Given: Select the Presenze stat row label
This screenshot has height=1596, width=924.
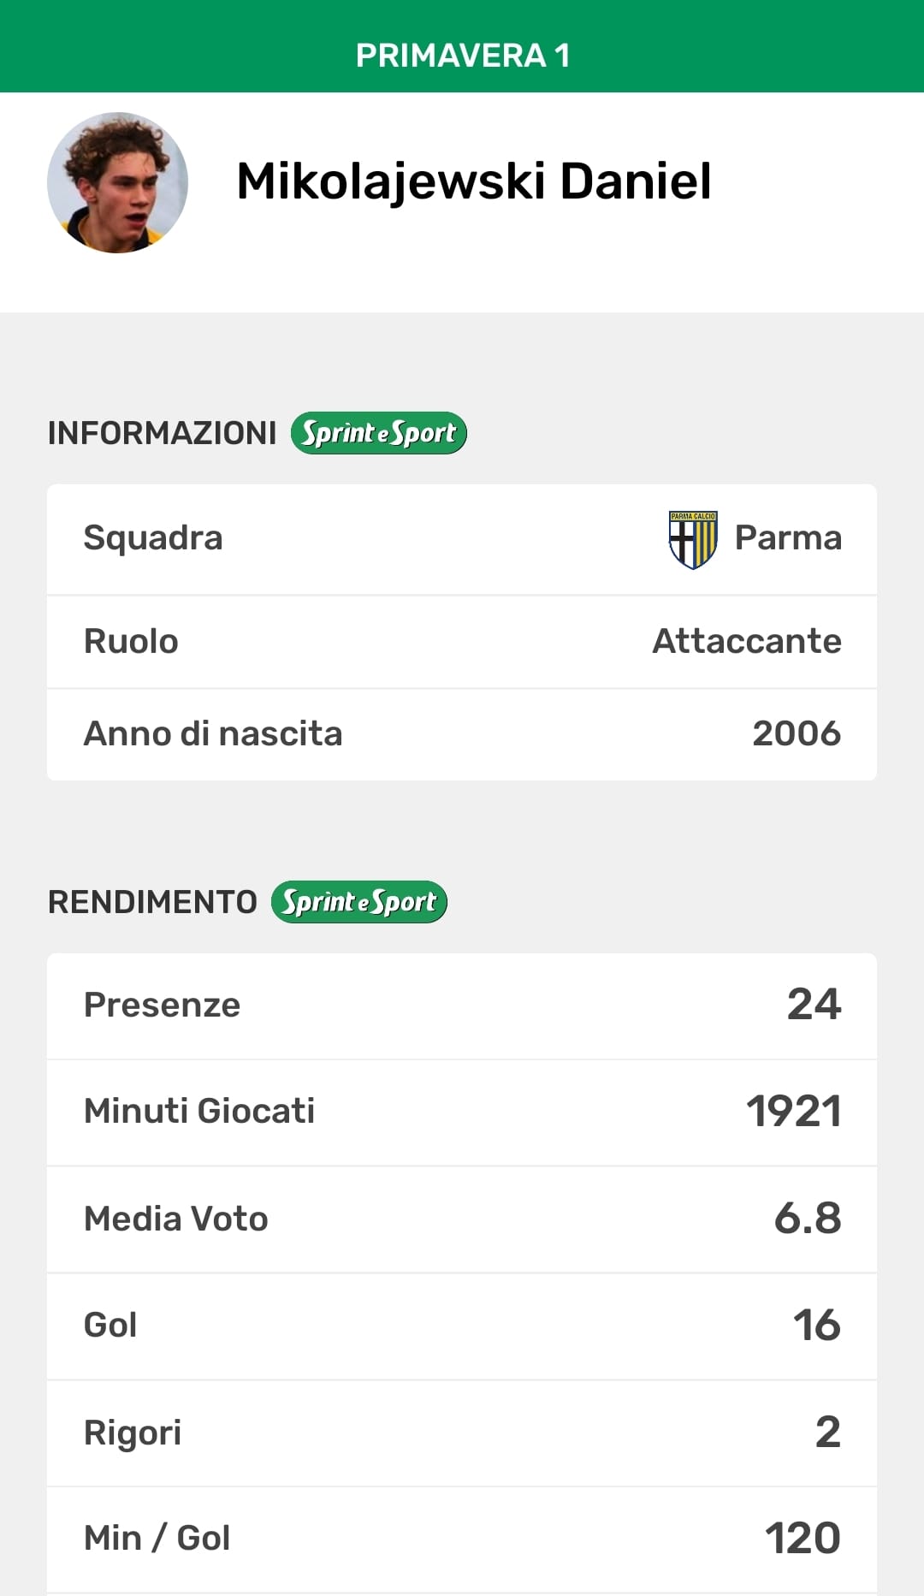Looking at the screenshot, I should (163, 1005).
